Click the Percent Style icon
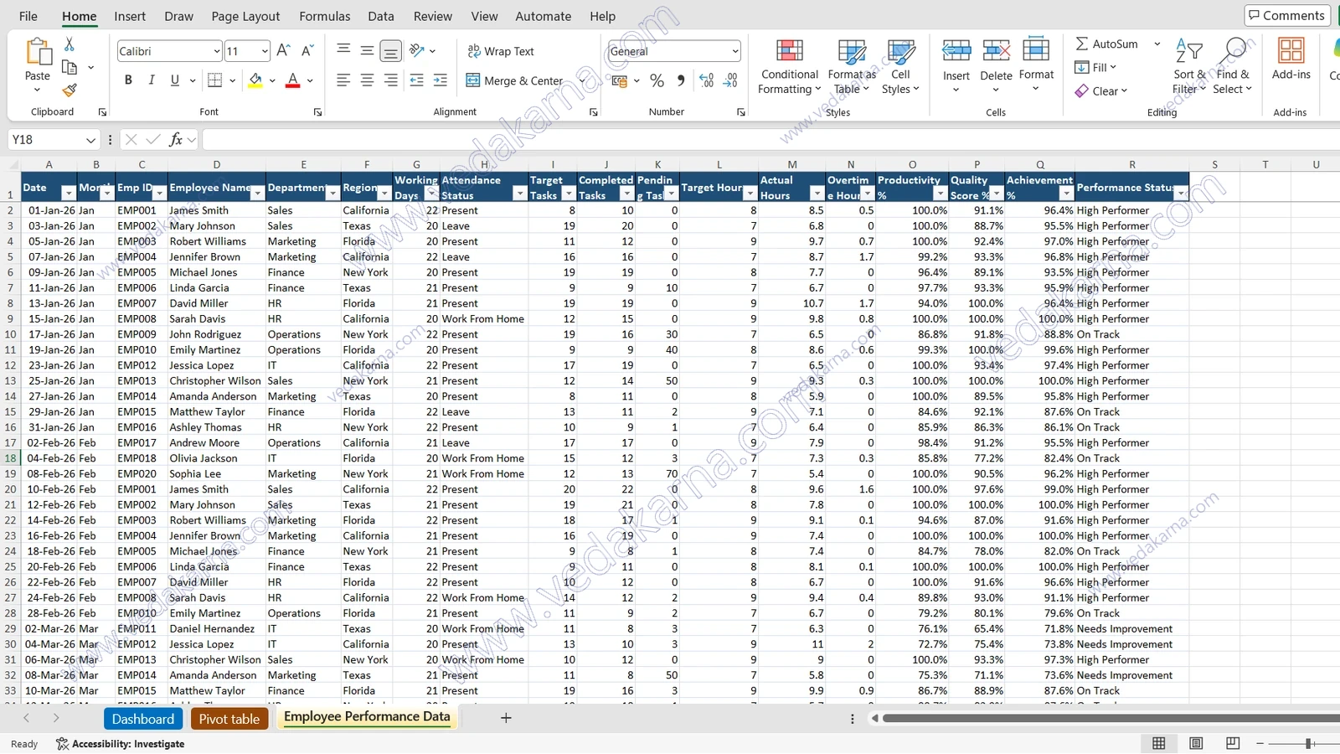The image size is (1340, 754). coord(657,80)
